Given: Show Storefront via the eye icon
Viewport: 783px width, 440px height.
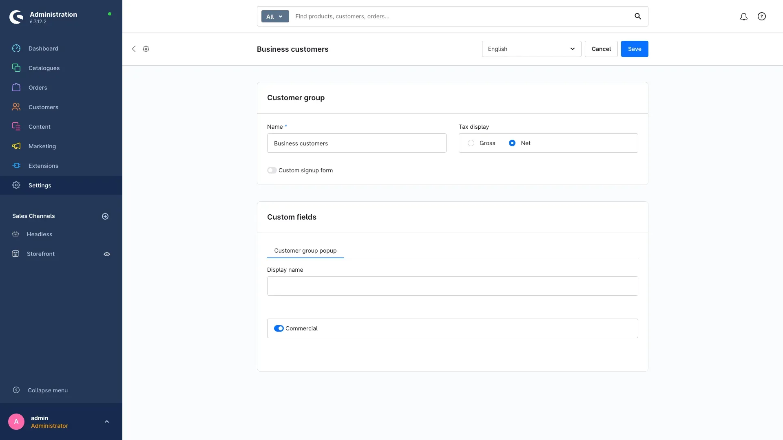Looking at the screenshot, I should pos(107,254).
